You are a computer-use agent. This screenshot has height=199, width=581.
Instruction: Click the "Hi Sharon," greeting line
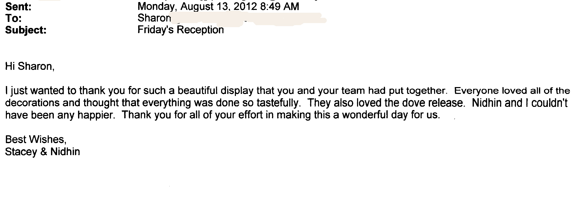coord(30,67)
